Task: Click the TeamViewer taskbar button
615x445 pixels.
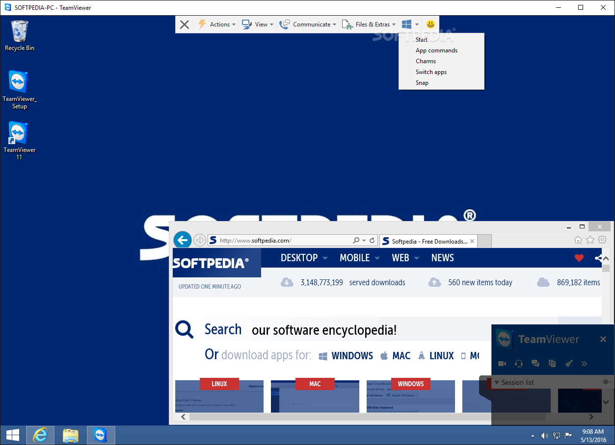Action: (x=101, y=435)
